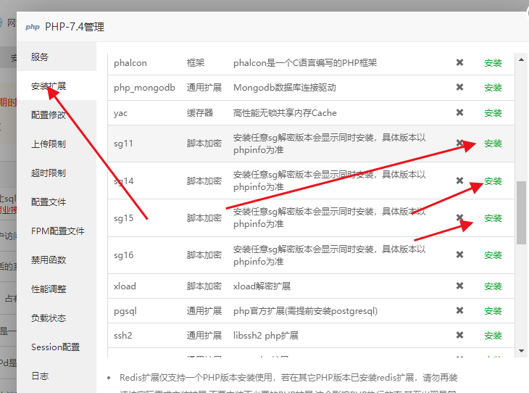Select the 禁用函数 sidebar tab

(x=49, y=260)
